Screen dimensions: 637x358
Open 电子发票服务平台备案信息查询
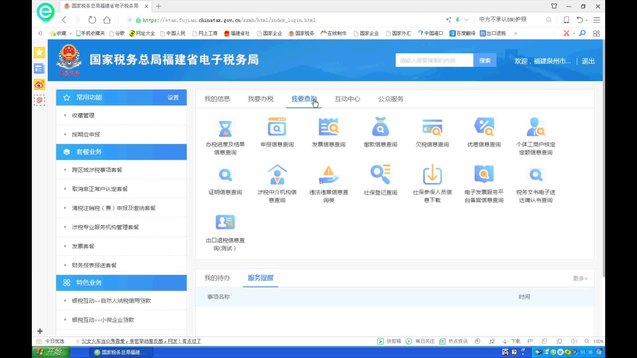click(x=484, y=179)
